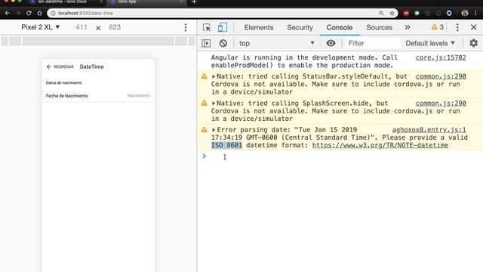Open common.js:290 link for SplashScreen warning
483x272 pixels.
click(441, 104)
